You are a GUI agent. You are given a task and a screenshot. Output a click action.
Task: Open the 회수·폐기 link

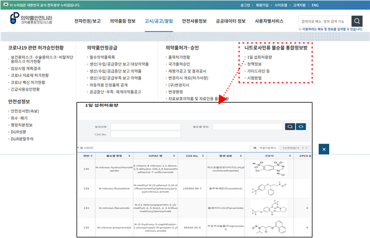pos(19,118)
